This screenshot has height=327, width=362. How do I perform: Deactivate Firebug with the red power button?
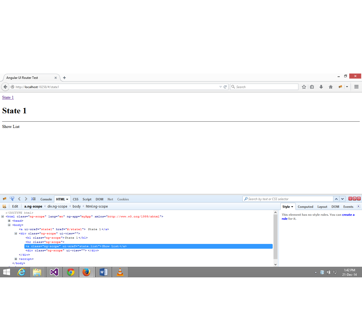(359, 199)
